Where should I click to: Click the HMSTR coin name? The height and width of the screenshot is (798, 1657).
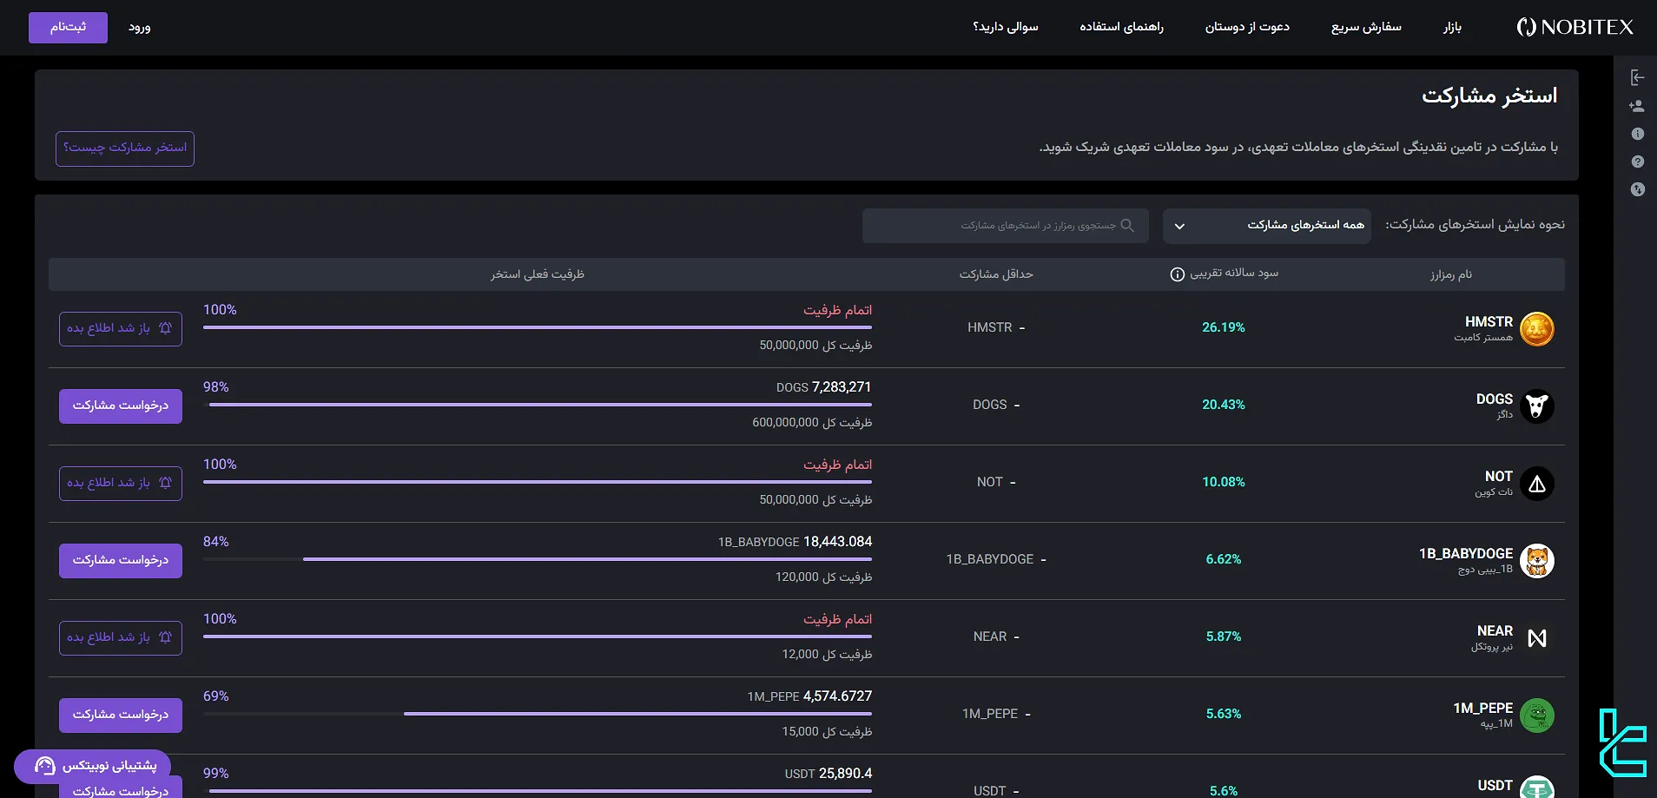[x=1489, y=322]
